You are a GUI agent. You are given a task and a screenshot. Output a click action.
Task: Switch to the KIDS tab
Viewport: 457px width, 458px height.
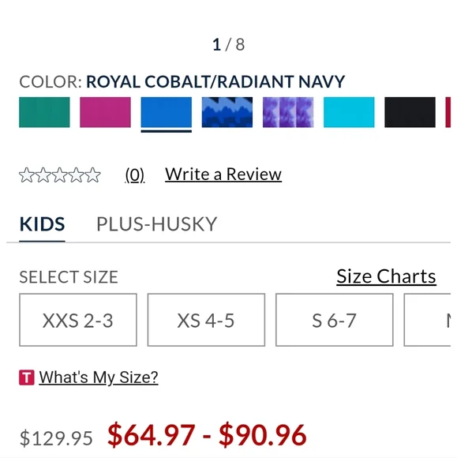pos(42,224)
